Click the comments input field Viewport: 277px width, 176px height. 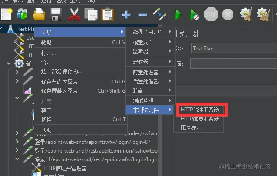(234, 63)
